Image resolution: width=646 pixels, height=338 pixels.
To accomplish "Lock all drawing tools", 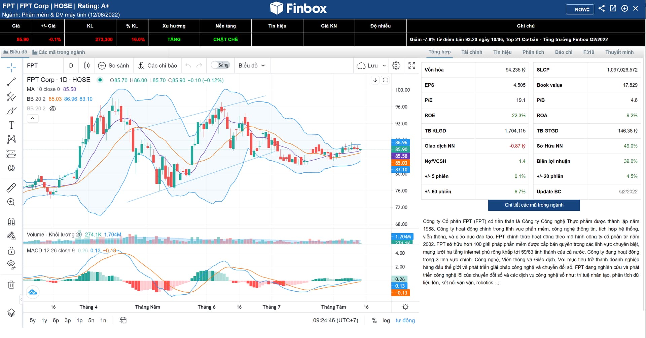I will click(11, 251).
